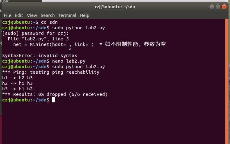Close the terminal window
The width and height of the screenshot is (230, 144).
[224, 7]
